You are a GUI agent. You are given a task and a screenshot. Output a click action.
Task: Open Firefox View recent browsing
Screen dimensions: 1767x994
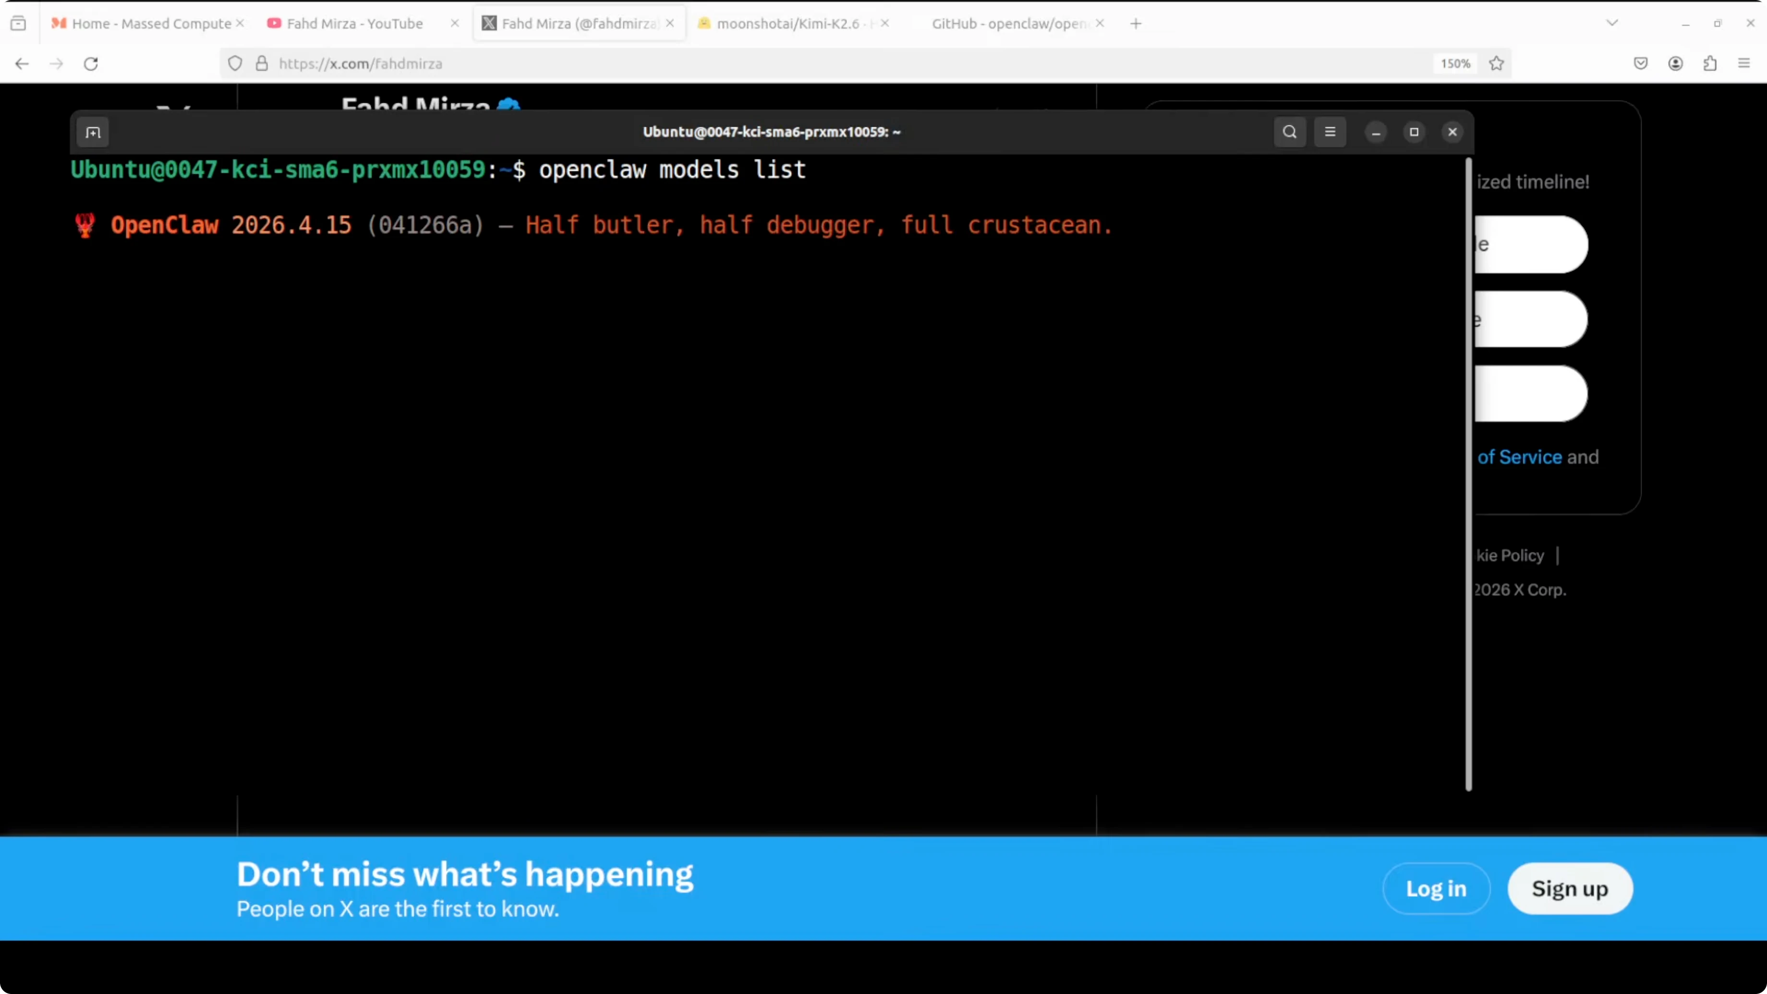pyautogui.click(x=19, y=24)
